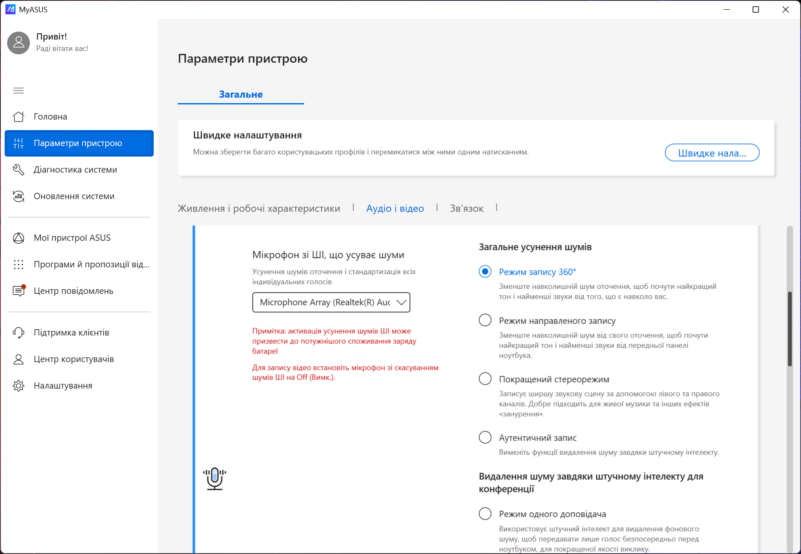Click the Мої пристрої ASUS icon
Image resolution: width=801 pixels, height=554 pixels.
tap(19, 238)
